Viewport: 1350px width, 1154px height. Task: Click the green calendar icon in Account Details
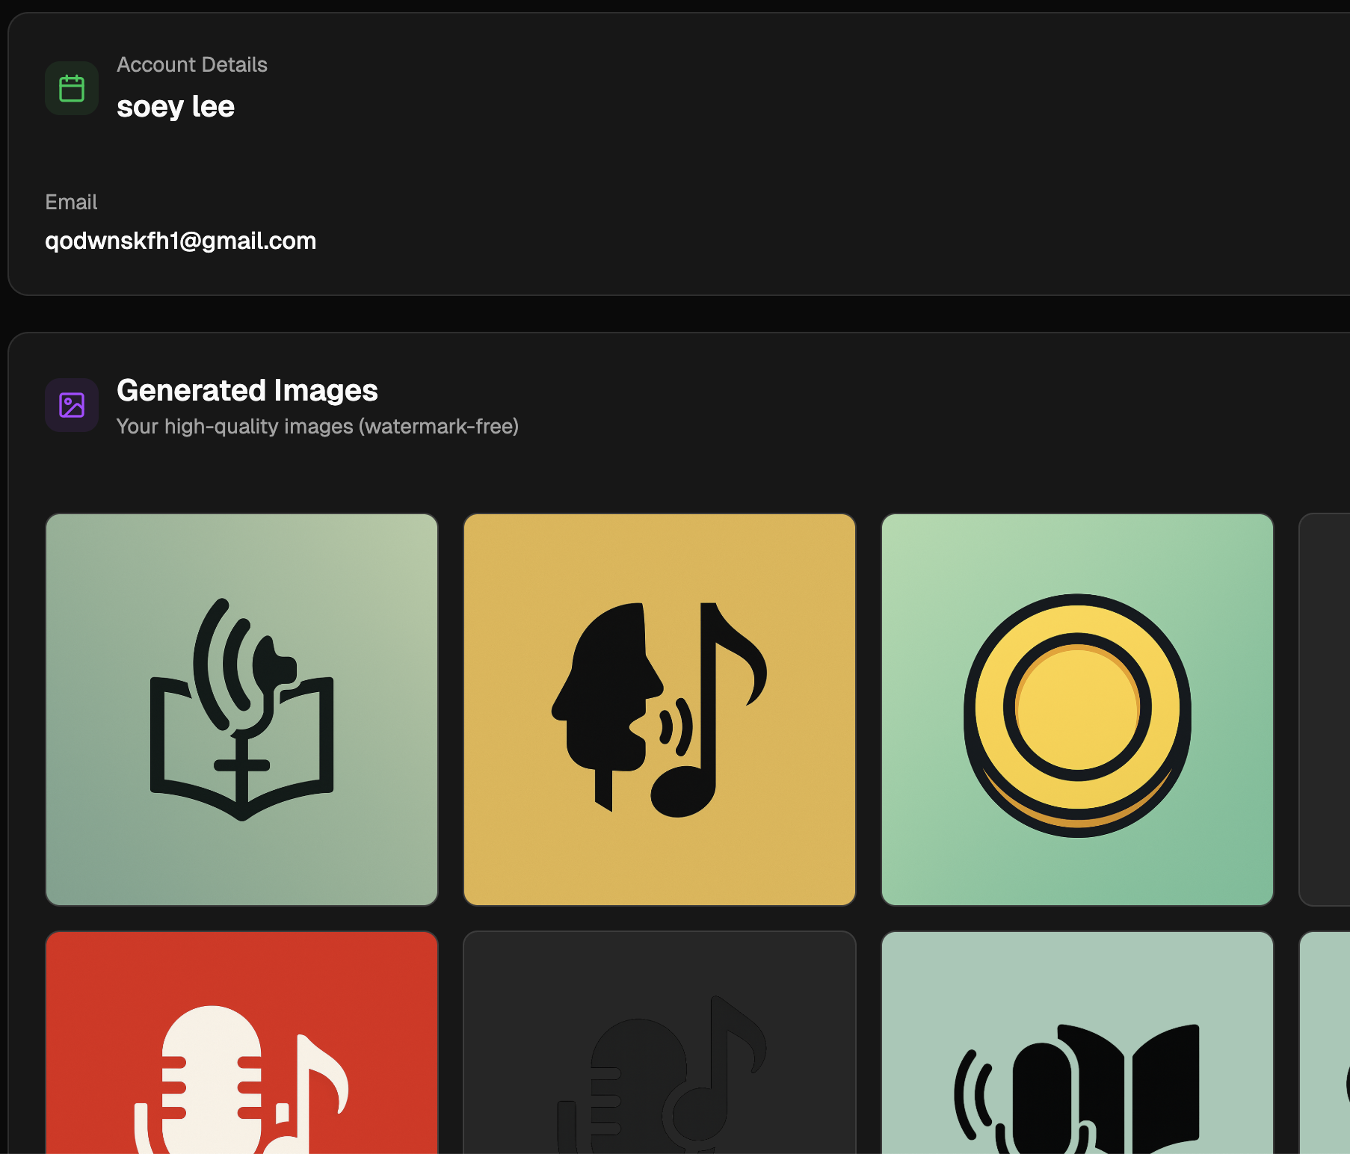tap(71, 87)
